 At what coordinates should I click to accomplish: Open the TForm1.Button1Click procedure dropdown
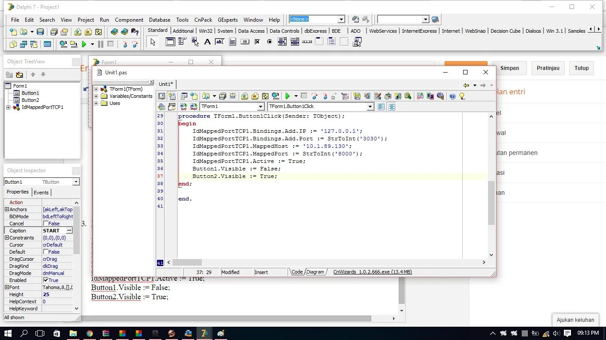point(370,107)
